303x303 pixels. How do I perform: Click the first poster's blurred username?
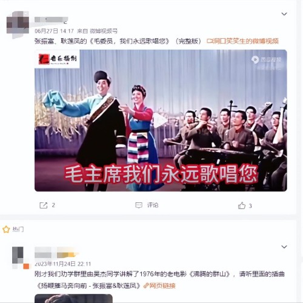pyautogui.click(x=51, y=20)
